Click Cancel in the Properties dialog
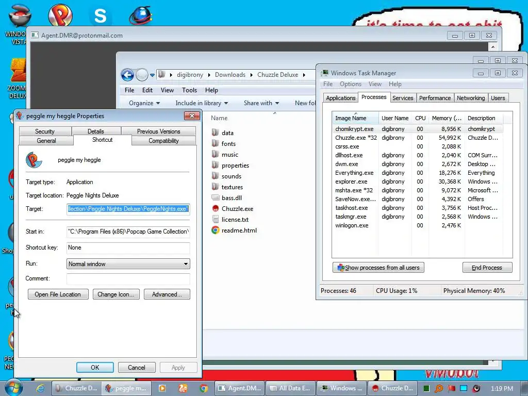The width and height of the screenshot is (528, 396). (x=136, y=367)
